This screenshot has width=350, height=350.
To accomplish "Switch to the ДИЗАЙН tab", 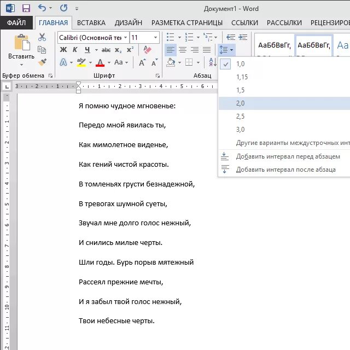I will [x=129, y=23].
